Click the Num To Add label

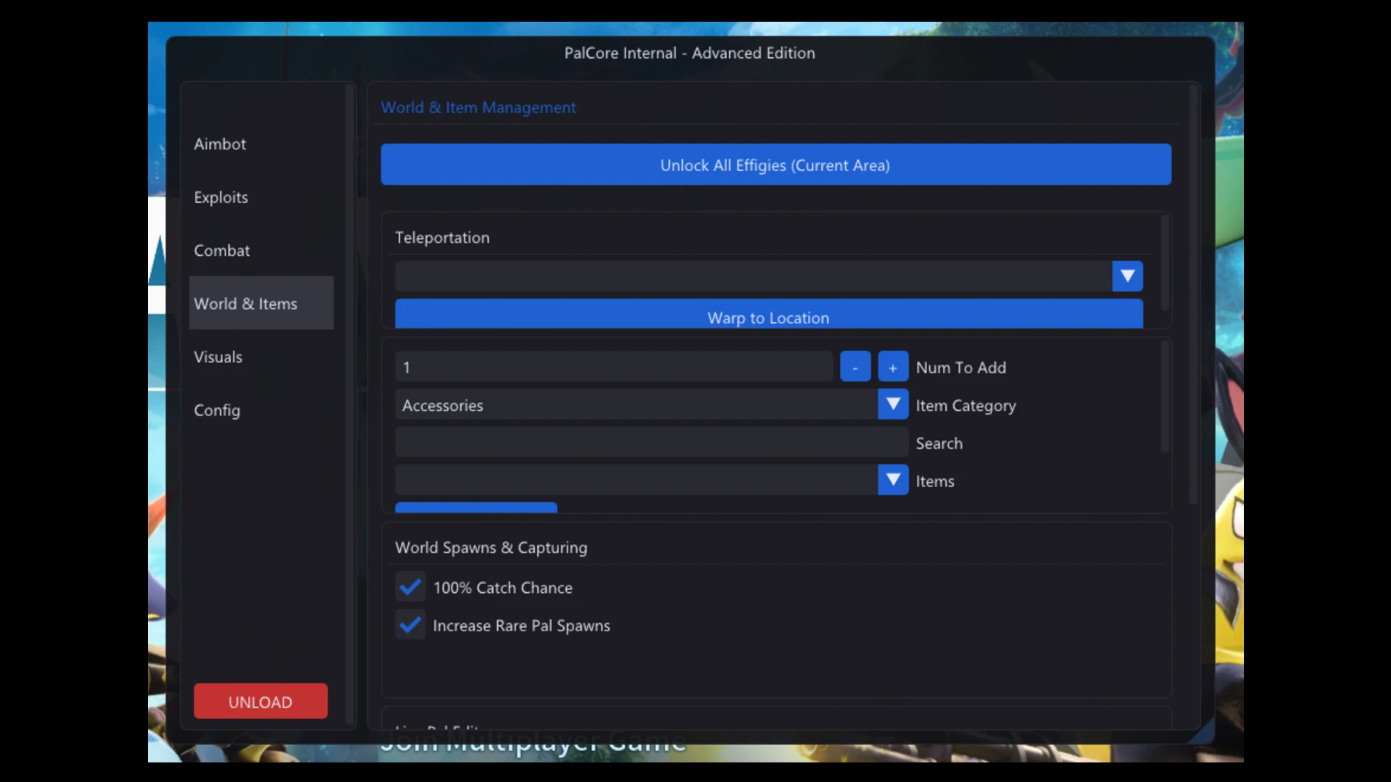coord(961,367)
